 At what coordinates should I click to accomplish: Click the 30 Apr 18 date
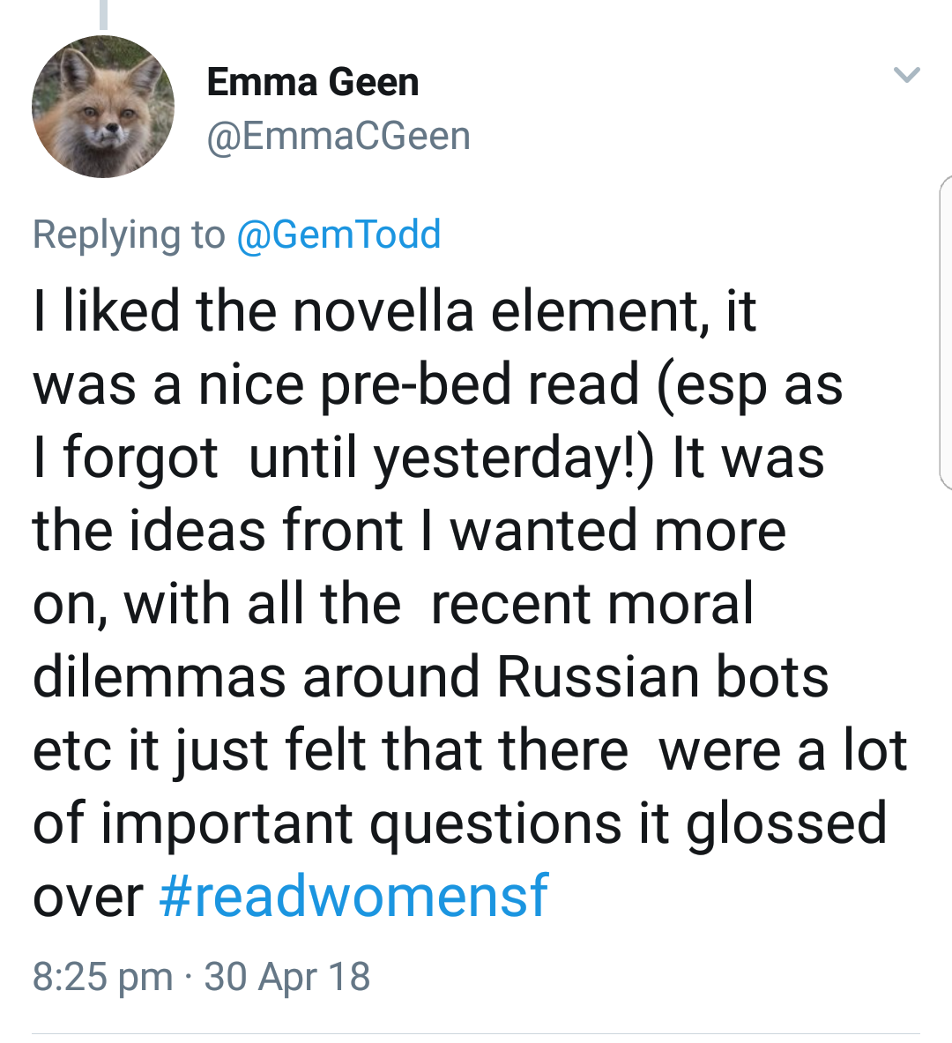[x=287, y=977]
